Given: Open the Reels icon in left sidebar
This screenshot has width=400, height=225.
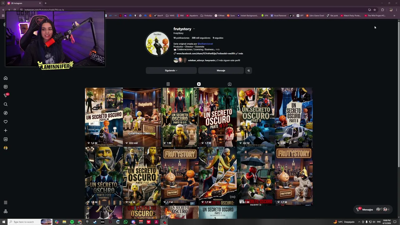Looking at the screenshot, I should coord(5,87).
